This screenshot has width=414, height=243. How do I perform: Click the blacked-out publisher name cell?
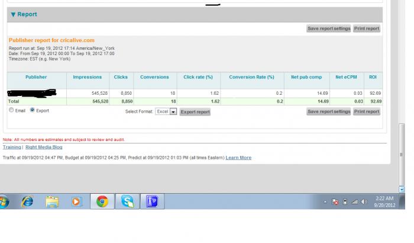pos(32,93)
